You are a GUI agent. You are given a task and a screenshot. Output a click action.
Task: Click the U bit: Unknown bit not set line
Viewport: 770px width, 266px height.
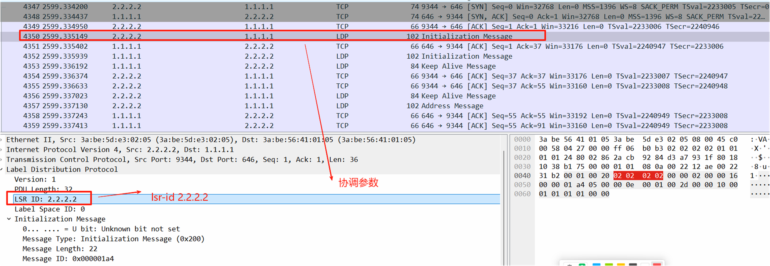pos(101,229)
